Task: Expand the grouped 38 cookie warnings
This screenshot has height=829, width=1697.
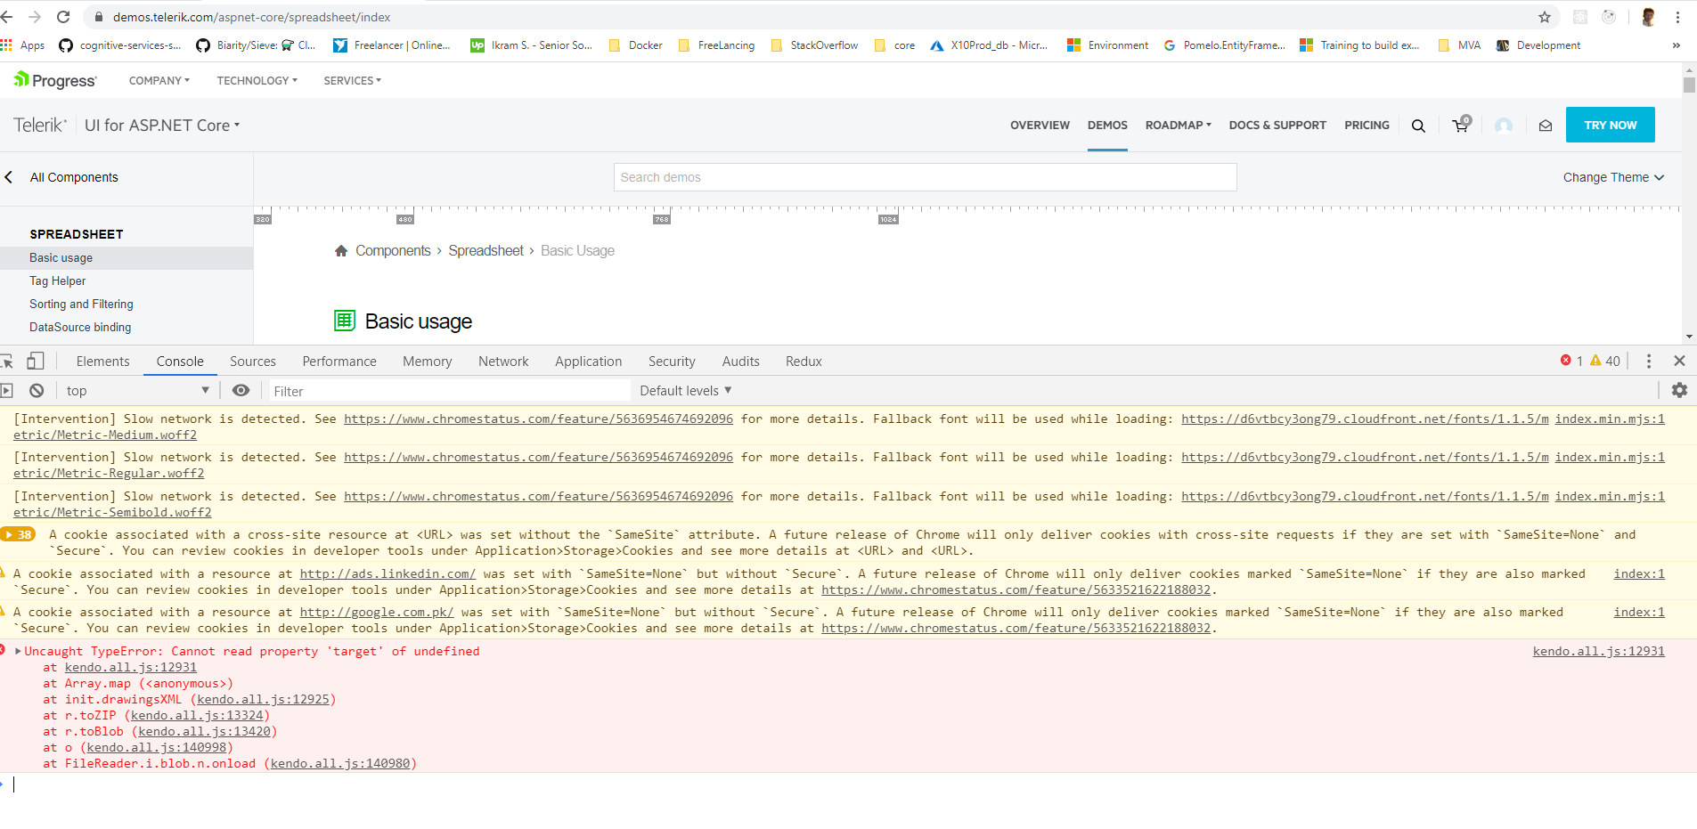Action: [19, 534]
